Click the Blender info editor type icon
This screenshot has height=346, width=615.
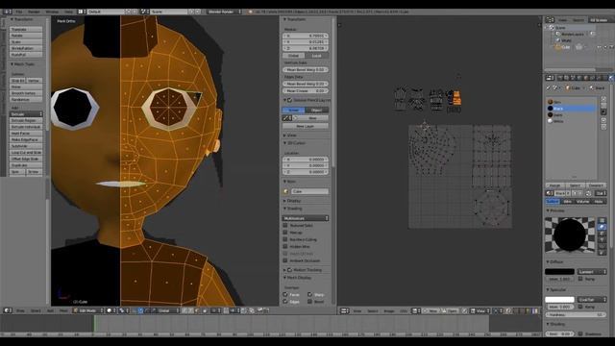[7, 12]
